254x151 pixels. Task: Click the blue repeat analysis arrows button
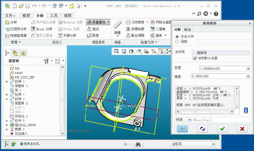pyautogui.click(x=202, y=129)
